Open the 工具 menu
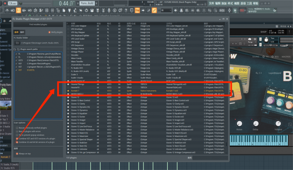The width and height of the screenshot is (293, 170). tap(249, 3)
